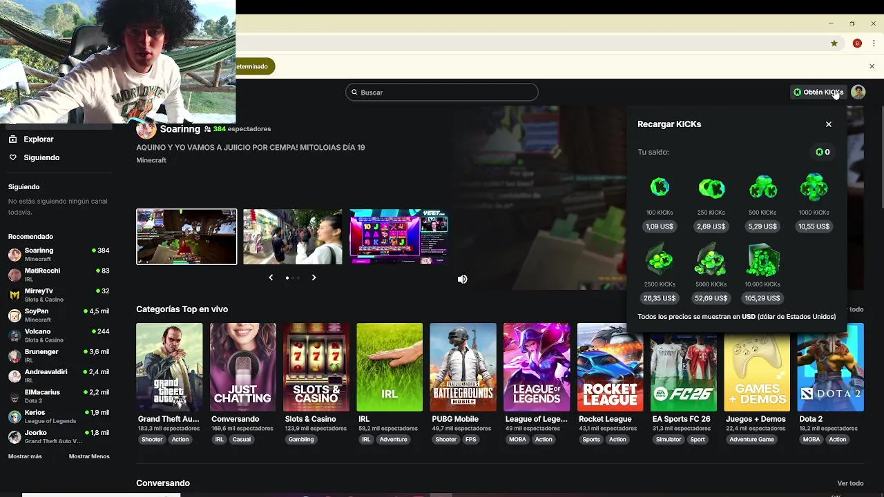
Task: Open Just Chatting category card
Action: (x=243, y=367)
